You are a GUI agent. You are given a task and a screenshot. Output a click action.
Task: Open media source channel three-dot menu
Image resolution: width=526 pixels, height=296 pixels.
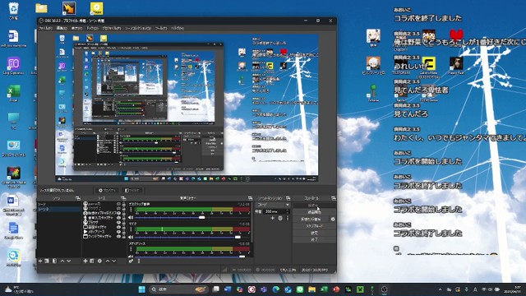click(131, 249)
